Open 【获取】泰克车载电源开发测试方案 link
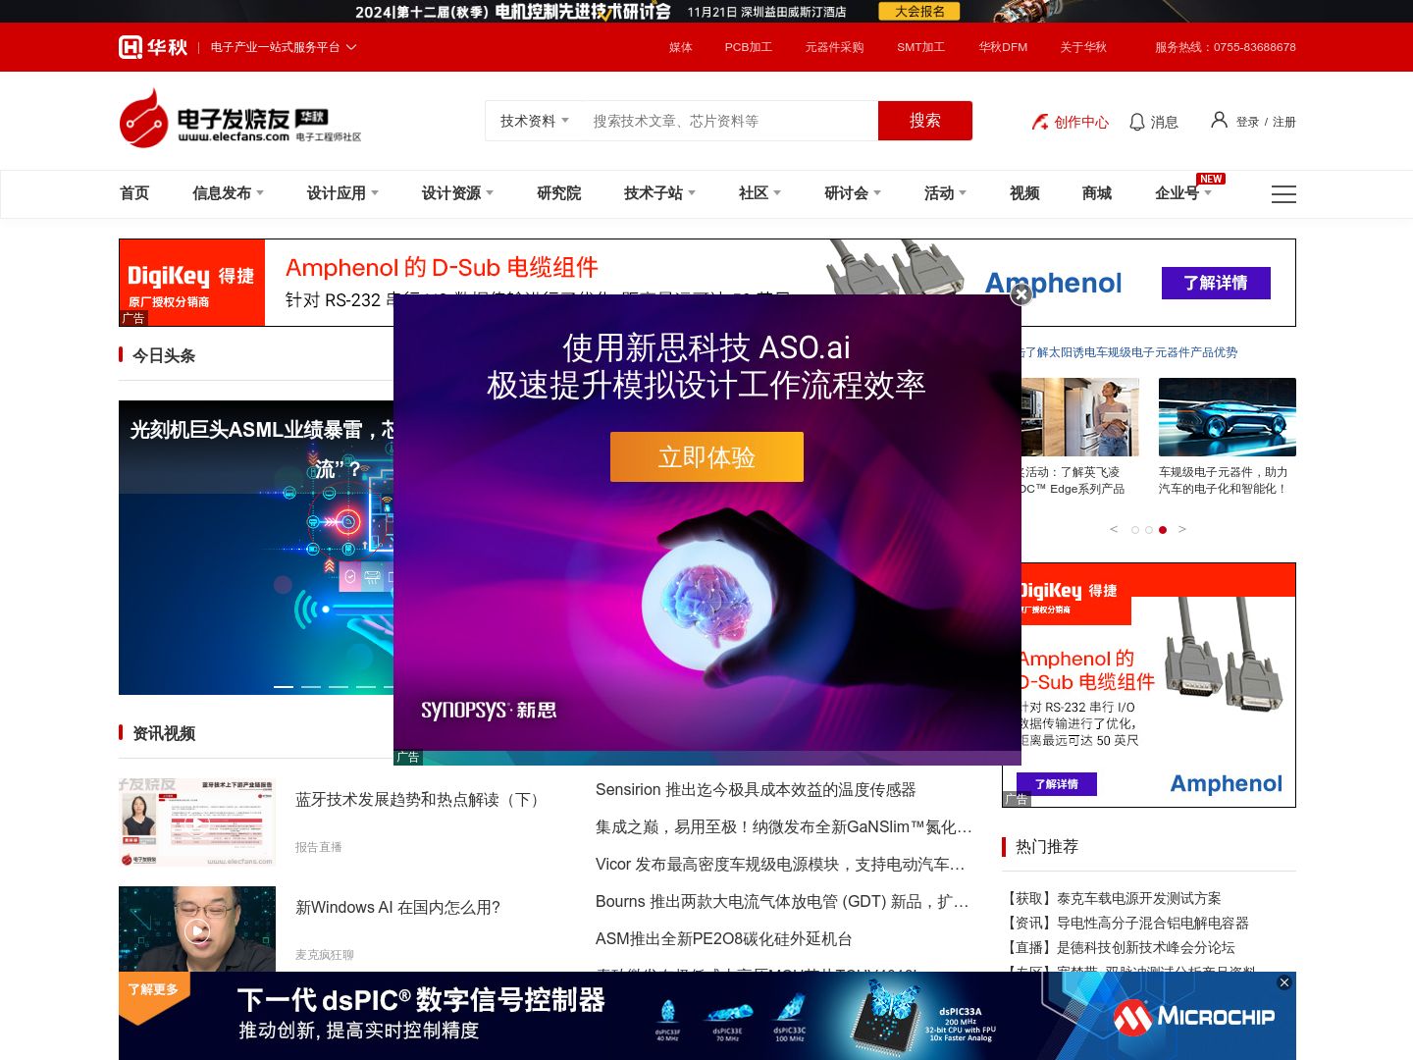 [1112, 898]
